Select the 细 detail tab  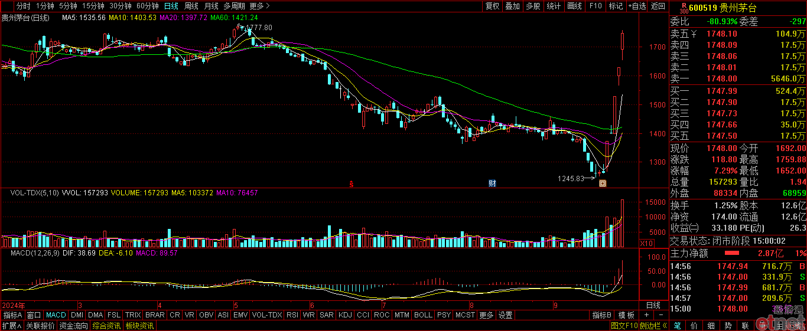(711, 325)
